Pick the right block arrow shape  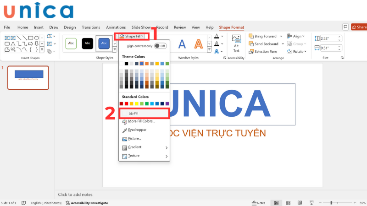pos(31,43)
